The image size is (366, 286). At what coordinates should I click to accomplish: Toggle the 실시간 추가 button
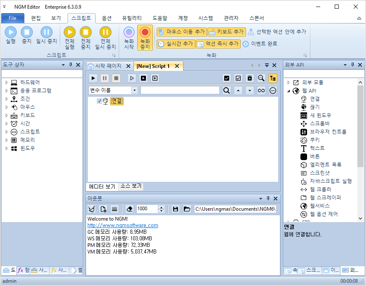[x=176, y=44]
